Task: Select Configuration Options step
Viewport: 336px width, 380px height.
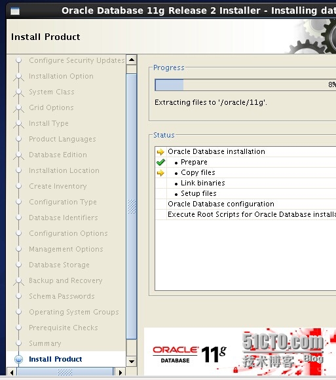Action: click(x=68, y=233)
